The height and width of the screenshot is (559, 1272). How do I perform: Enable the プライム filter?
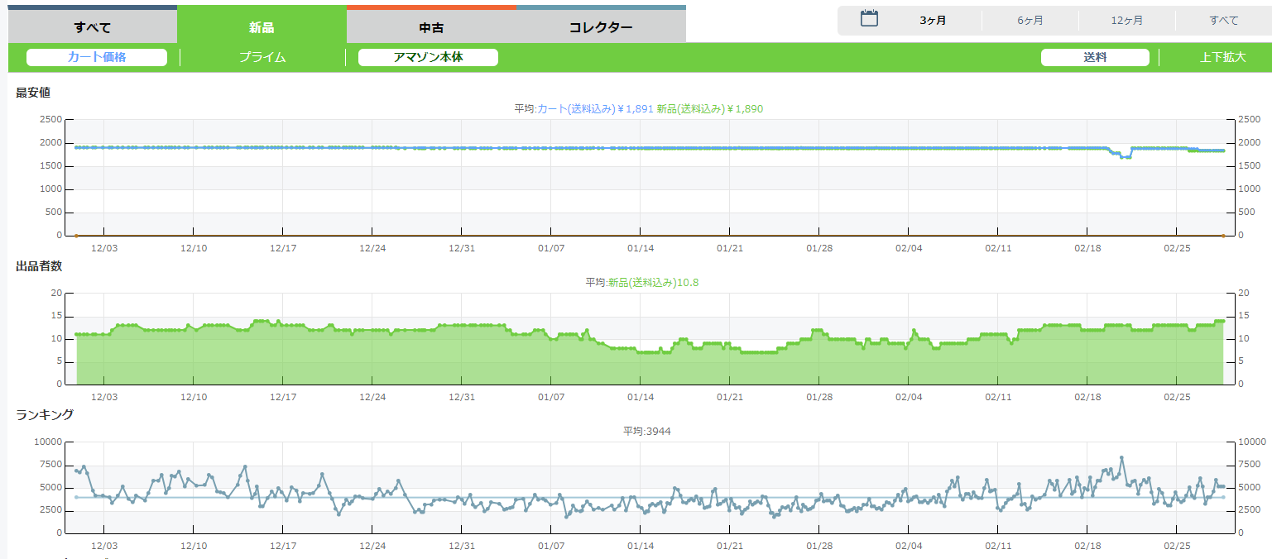click(x=262, y=57)
